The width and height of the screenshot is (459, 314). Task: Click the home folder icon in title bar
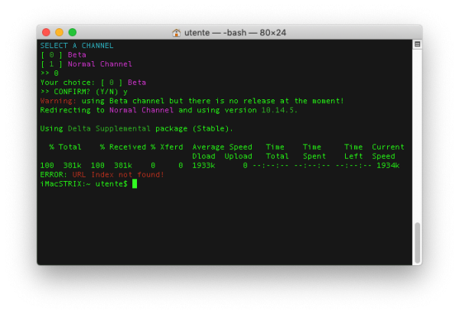tap(176, 32)
